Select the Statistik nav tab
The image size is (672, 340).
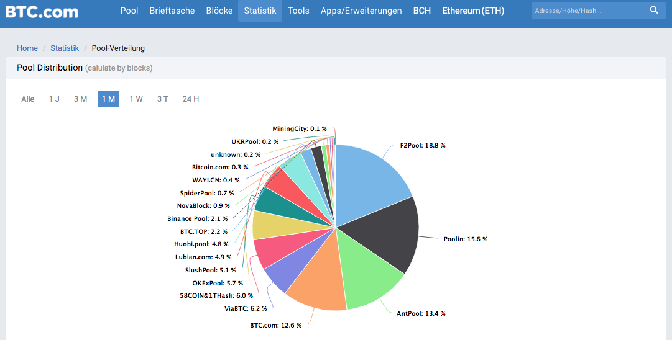[x=260, y=11]
